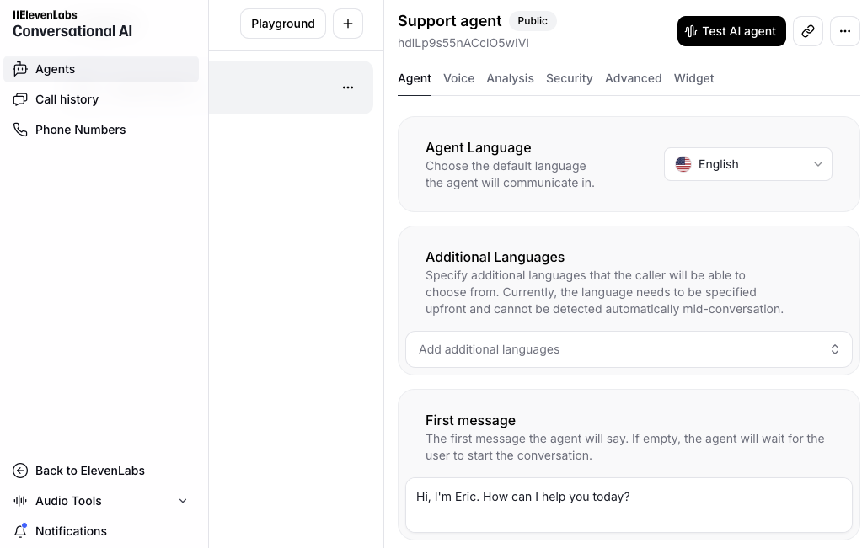Click the Call history chat icon
The width and height of the screenshot is (862, 548).
pyautogui.click(x=20, y=99)
